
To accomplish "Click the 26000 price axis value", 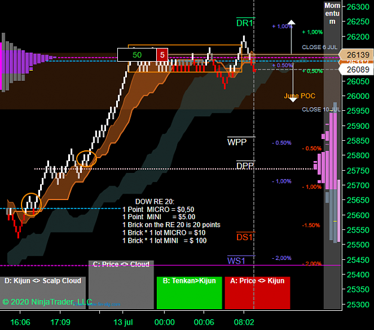I will coord(358,96).
